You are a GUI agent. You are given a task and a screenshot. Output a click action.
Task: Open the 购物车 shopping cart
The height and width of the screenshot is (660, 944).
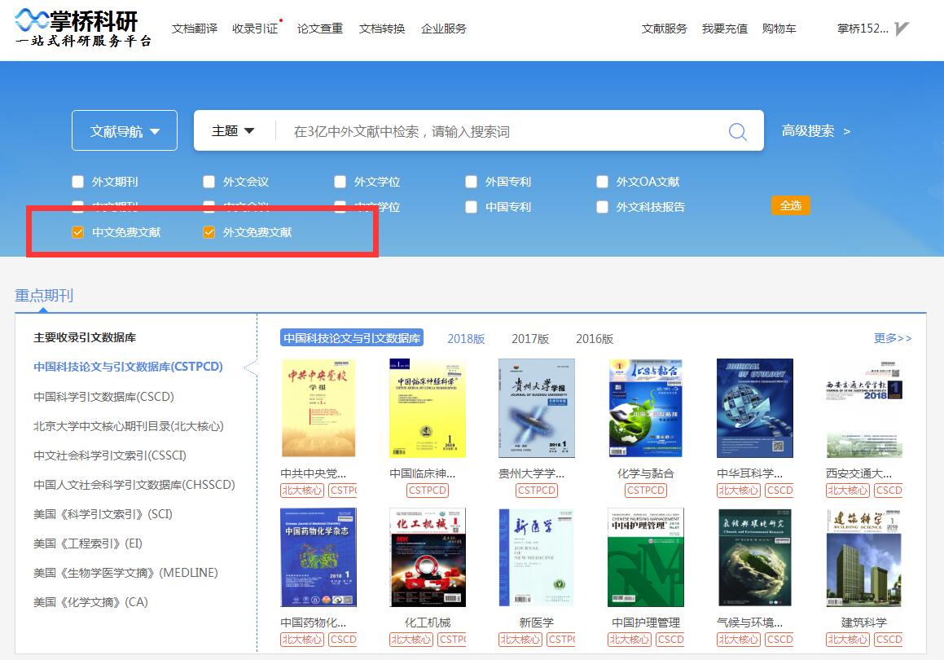(x=779, y=29)
